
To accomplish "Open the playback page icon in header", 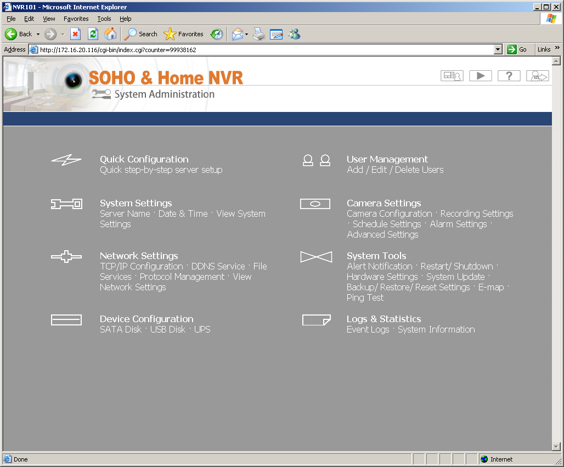I will point(480,76).
